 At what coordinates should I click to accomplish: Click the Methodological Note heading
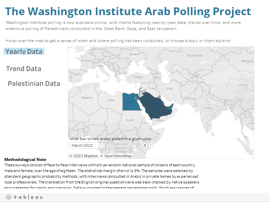[x=25, y=159]
